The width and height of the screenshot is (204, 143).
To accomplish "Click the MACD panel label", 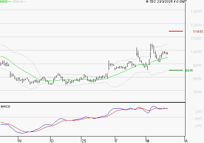I will pos(6,107).
